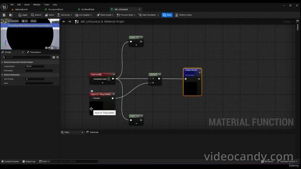Open the Tools menu
This screenshot has width=301, height=169.
(x=47, y=5)
